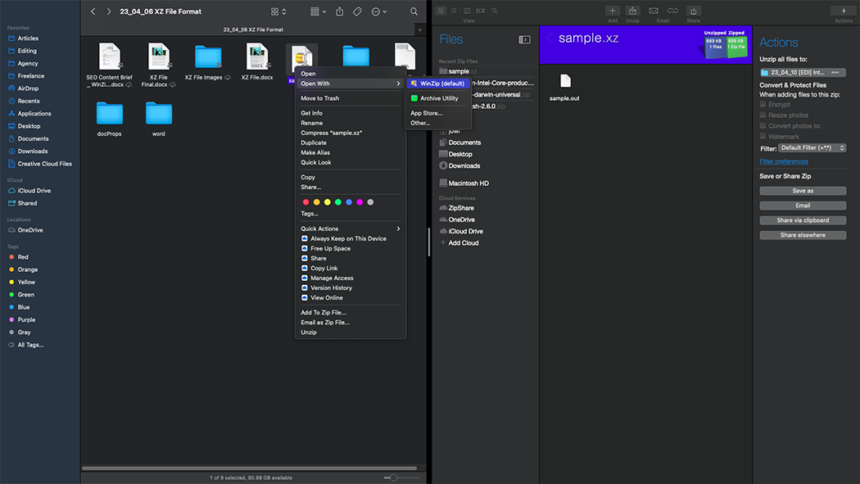Enable the Resize photos checkbox

point(763,115)
